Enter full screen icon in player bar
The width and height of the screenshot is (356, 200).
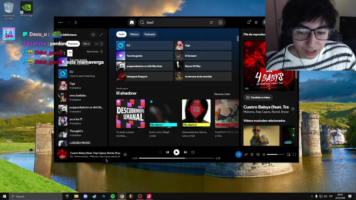295,154
